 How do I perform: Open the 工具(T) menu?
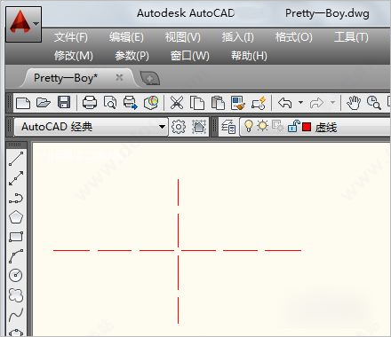tap(351, 37)
